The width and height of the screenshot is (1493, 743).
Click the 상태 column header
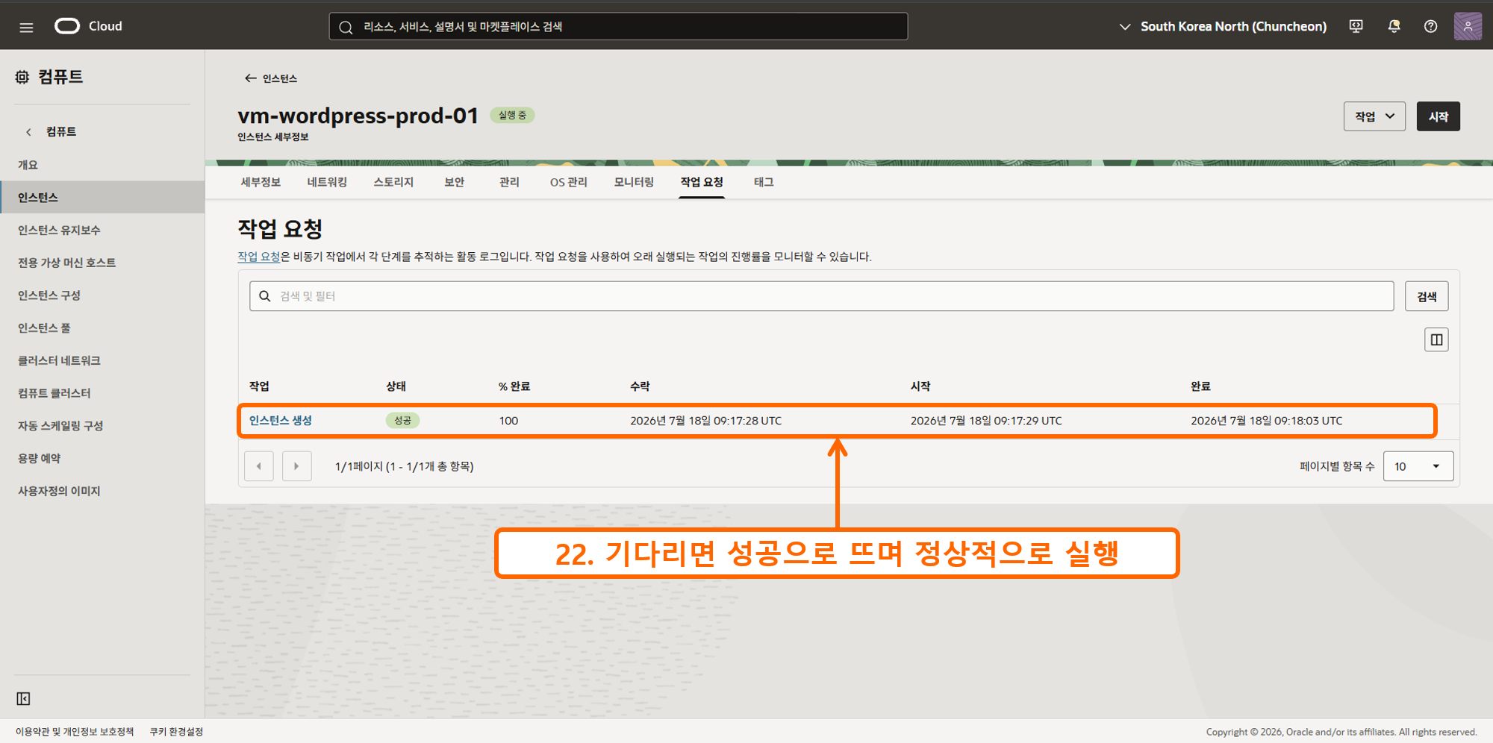pos(396,386)
